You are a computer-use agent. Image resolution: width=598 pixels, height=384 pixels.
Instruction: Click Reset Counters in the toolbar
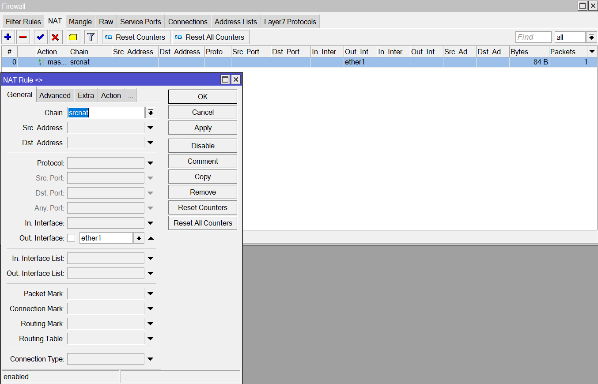(136, 37)
